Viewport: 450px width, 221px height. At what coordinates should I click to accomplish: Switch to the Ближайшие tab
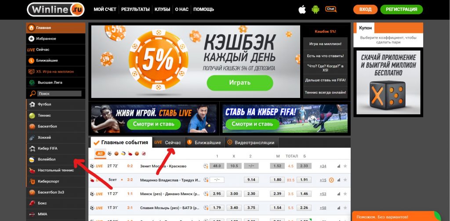coord(204,142)
